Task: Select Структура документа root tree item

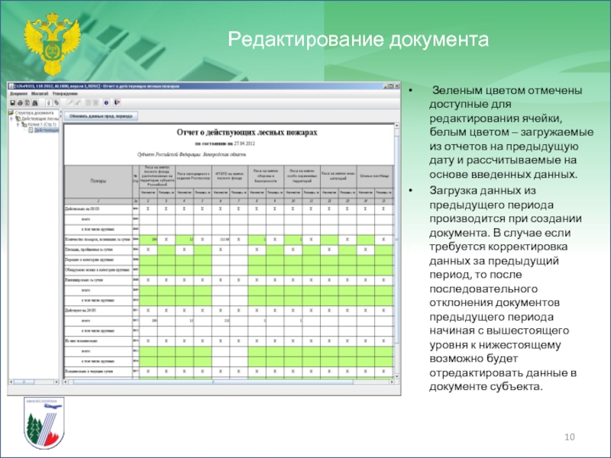Action: point(34,112)
